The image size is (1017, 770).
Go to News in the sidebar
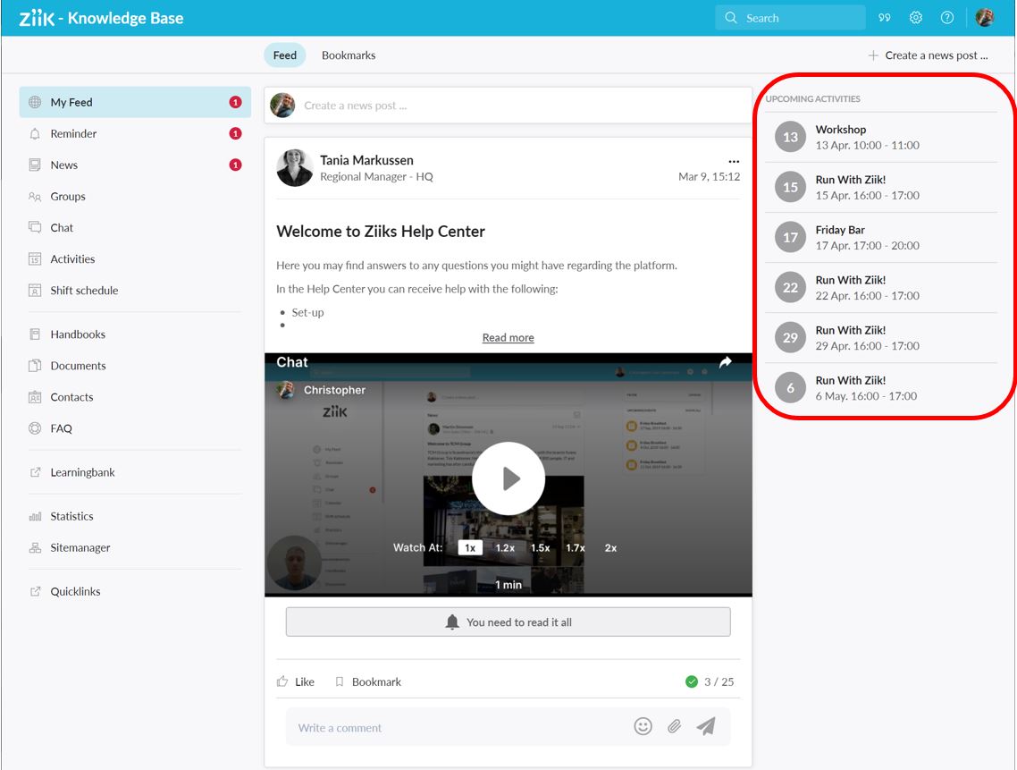(135, 165)
